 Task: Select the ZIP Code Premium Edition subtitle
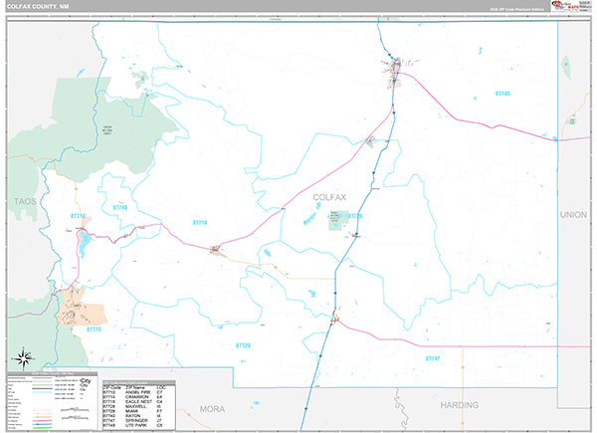516,9
